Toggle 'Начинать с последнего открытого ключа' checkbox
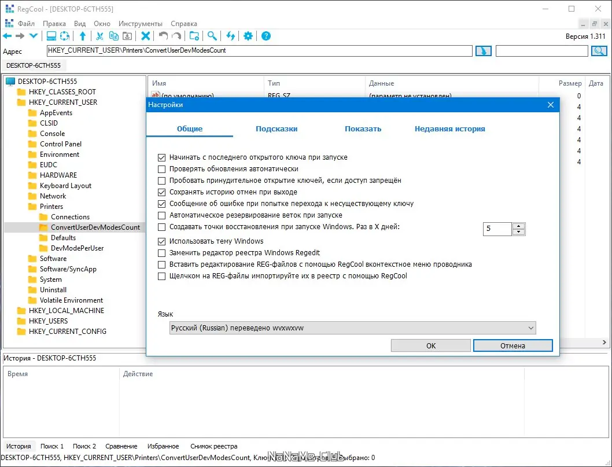 coord(161,158)
